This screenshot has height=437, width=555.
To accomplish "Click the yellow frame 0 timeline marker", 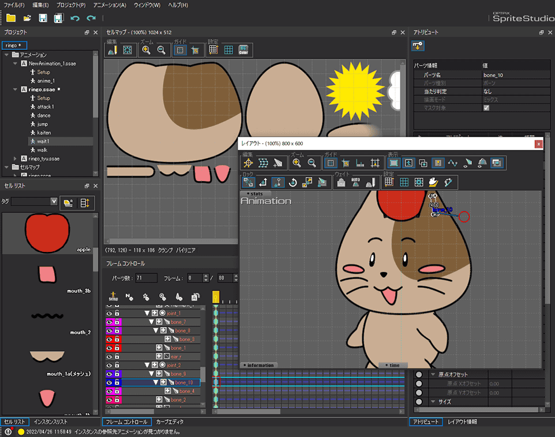I will [216, 296].
